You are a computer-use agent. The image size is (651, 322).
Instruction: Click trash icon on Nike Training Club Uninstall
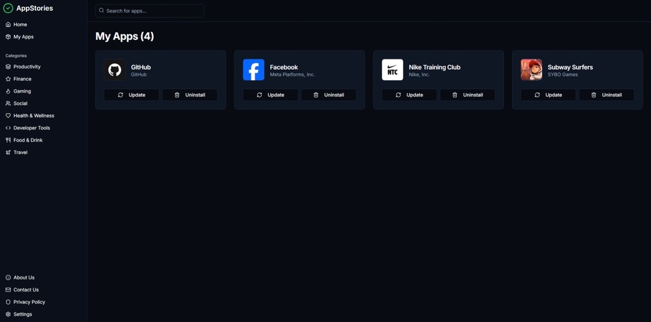tap(455, 95)
